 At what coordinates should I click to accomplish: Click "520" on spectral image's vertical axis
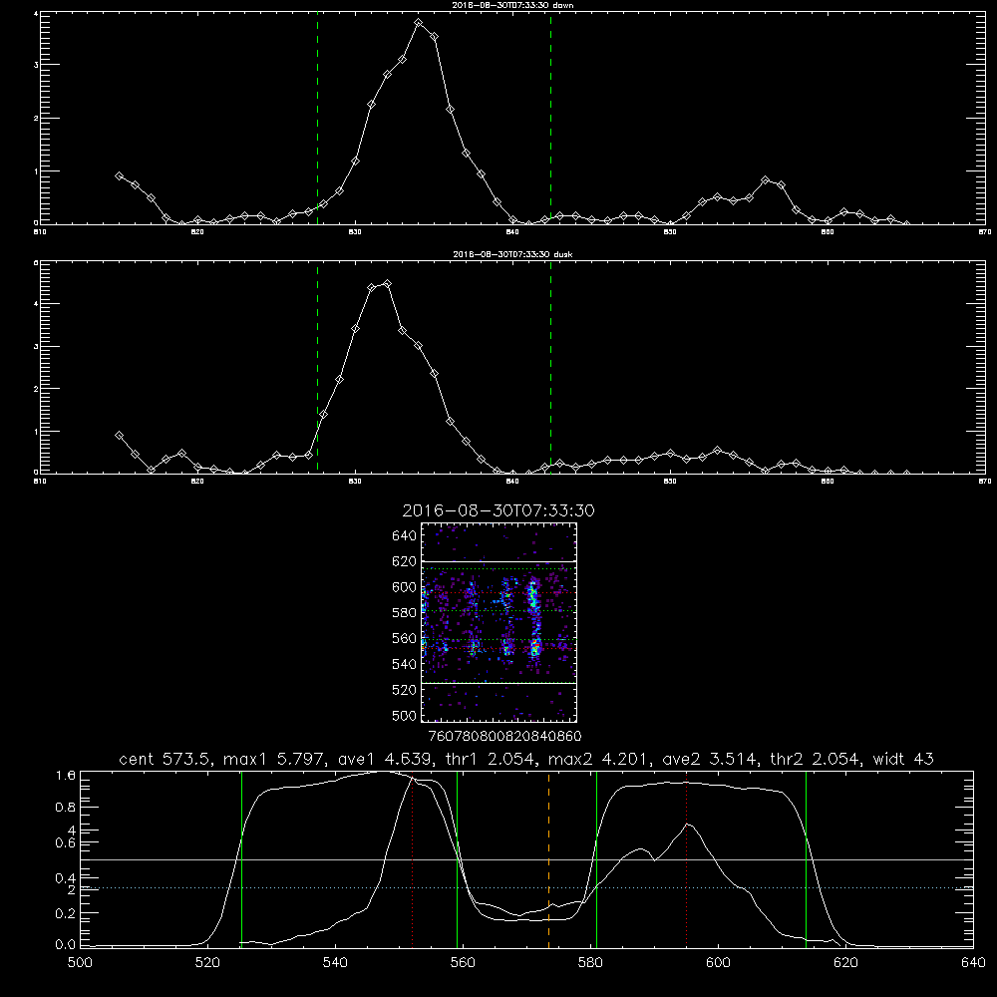(x=404, y=690)
